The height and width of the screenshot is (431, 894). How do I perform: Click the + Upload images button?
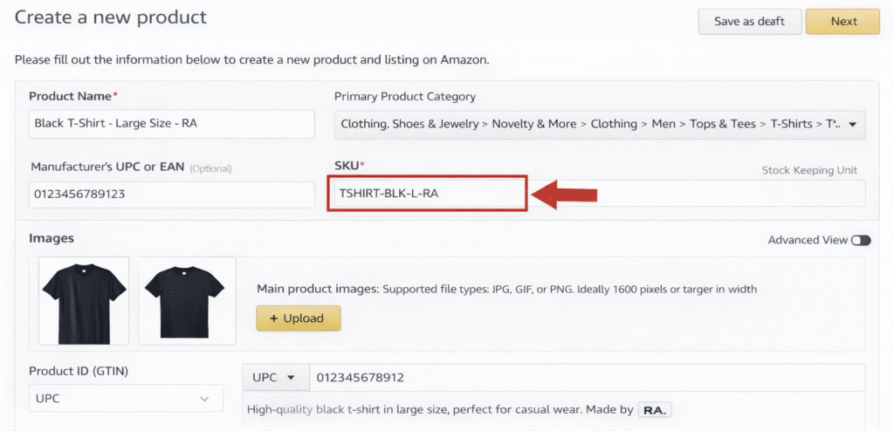pos(299,318)
